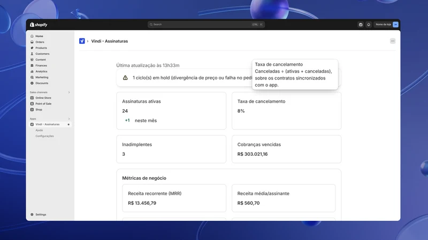Click the R$ 13.456,79 value
428x240 pixels.
click(x=142, y=203)
